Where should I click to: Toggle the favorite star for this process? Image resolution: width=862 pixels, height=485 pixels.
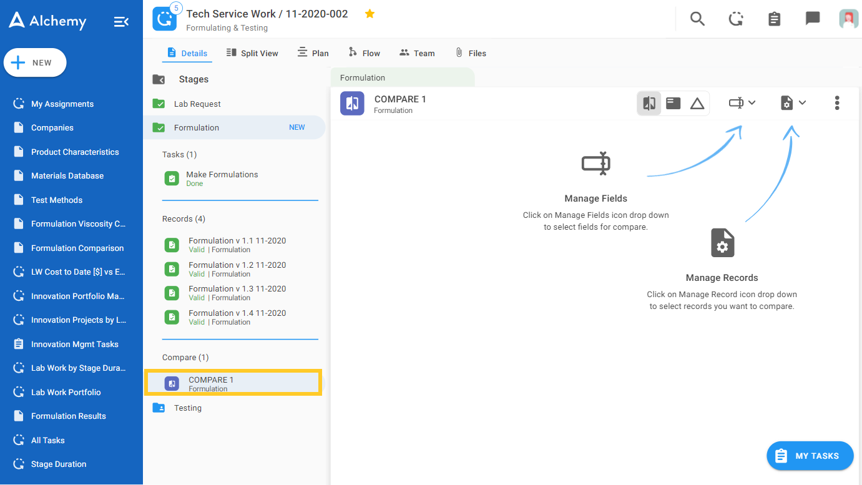370,14
